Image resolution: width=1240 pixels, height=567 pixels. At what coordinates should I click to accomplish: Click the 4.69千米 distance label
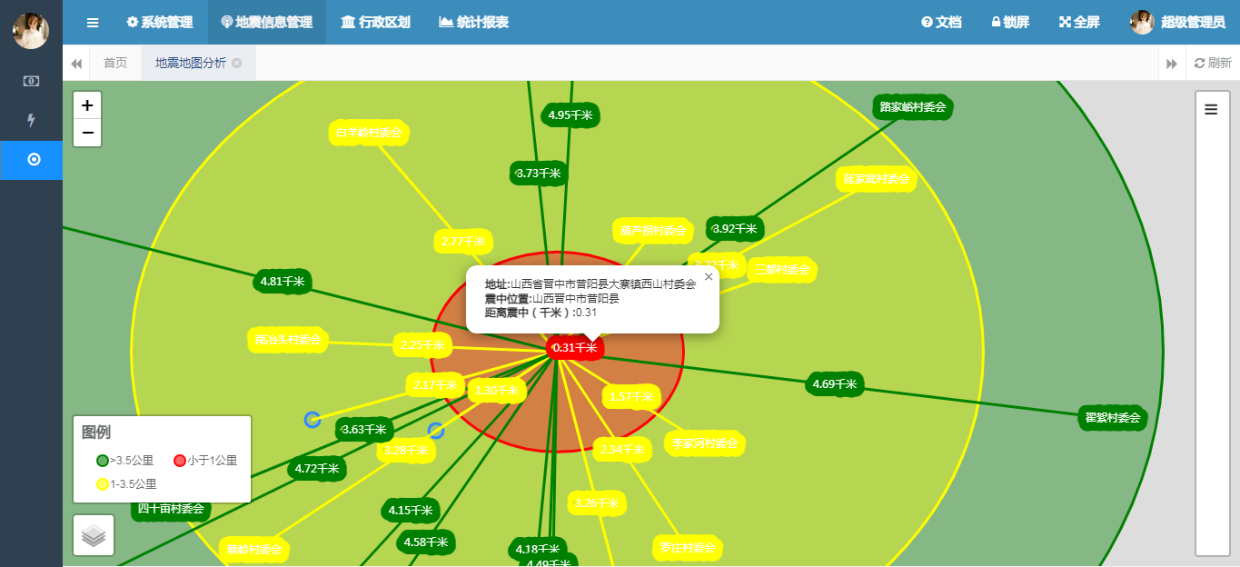835,383
